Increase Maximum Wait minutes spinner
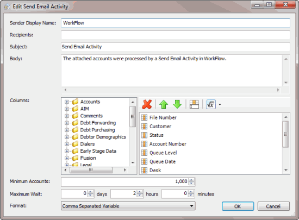 pyautogui.click(x=191, y=192)
